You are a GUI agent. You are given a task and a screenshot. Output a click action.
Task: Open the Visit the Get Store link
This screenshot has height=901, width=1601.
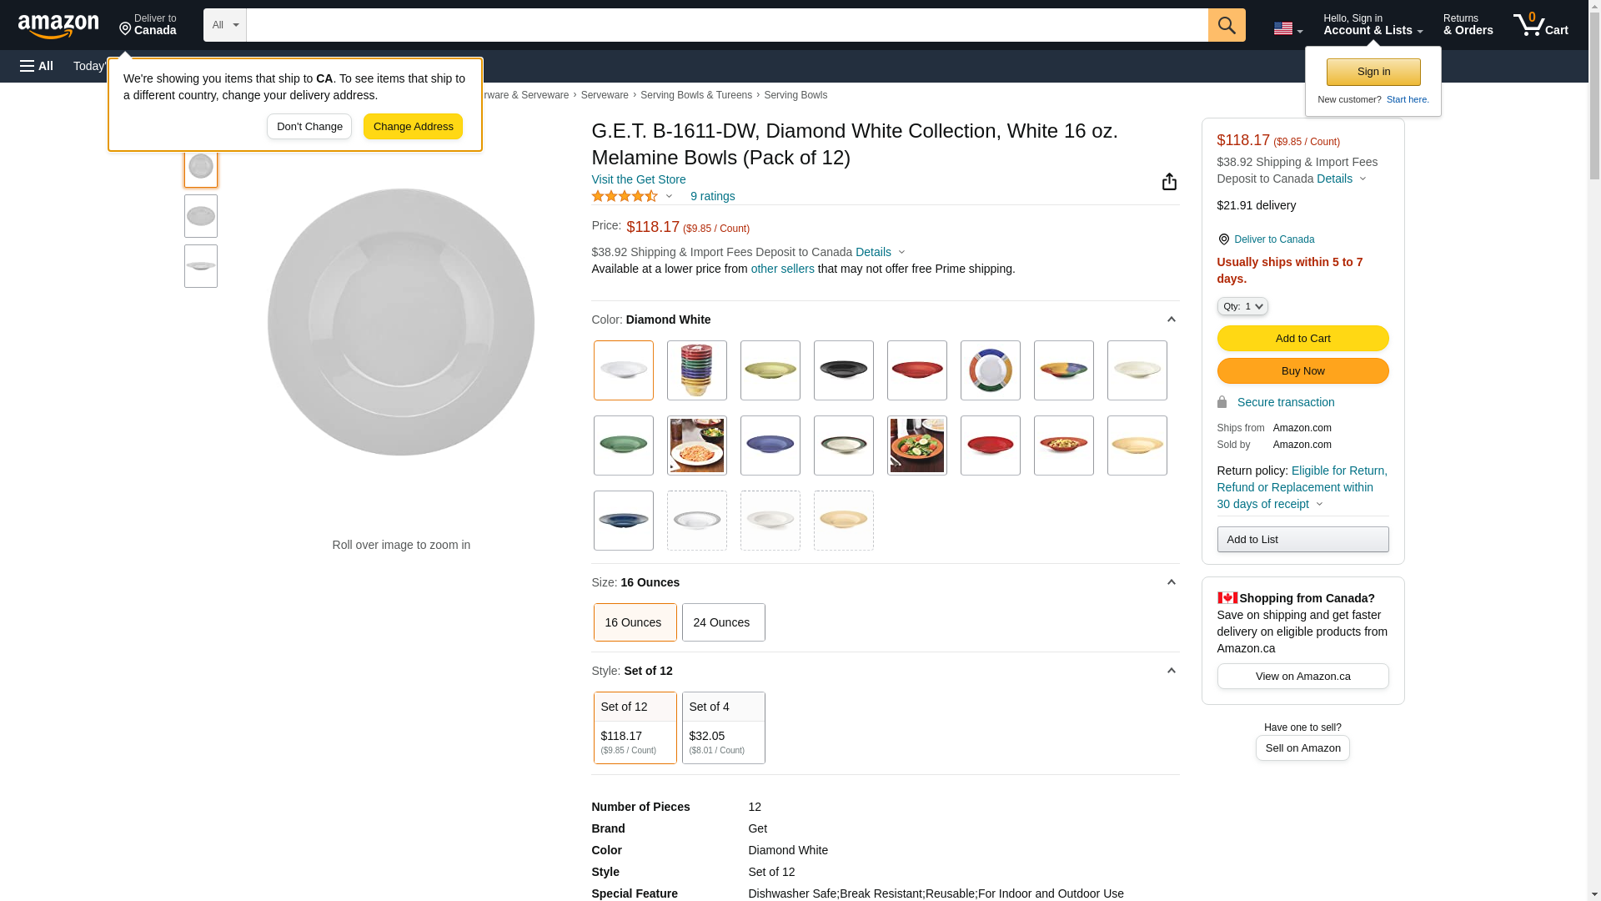point(638,179)
